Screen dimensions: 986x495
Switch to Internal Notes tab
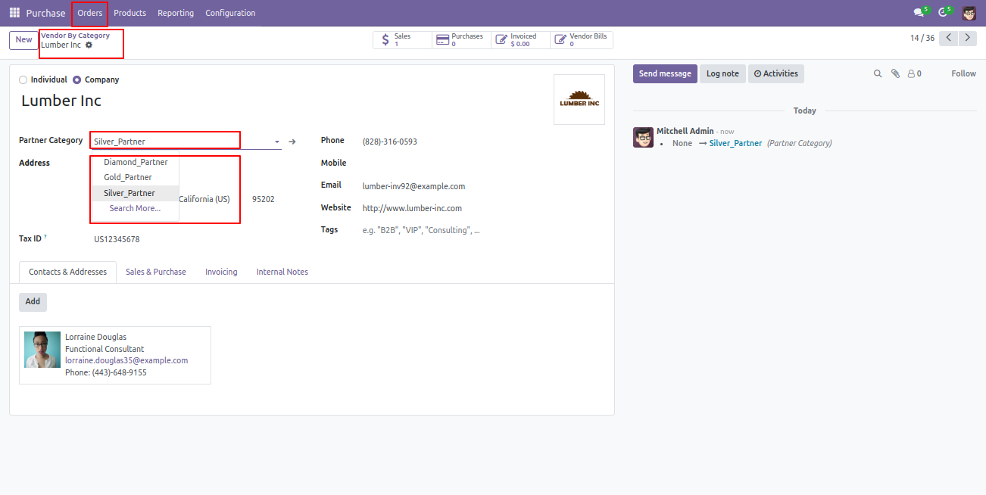click(x=282, y=272)
